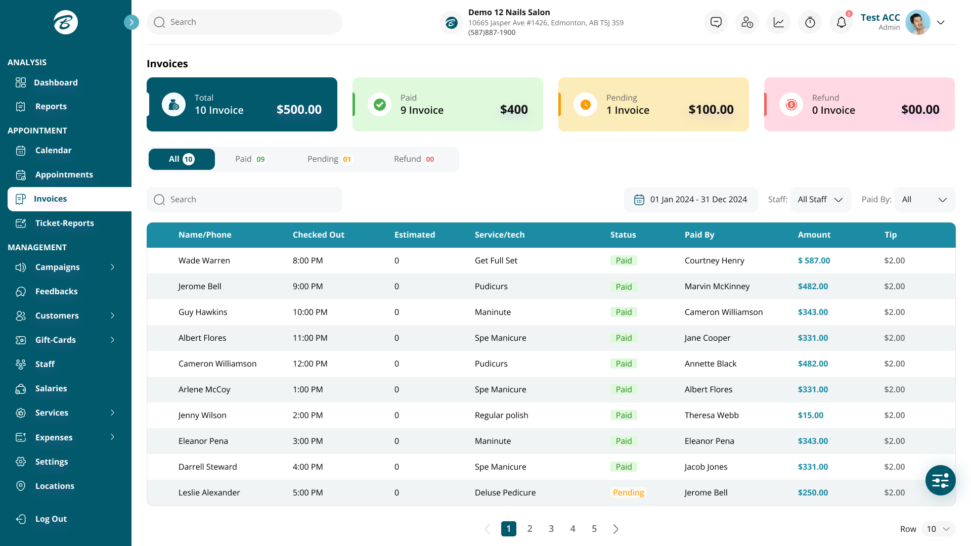
Task: Click the timer icon near the profile
Action: pyautogui.click(x=810, y=22)
